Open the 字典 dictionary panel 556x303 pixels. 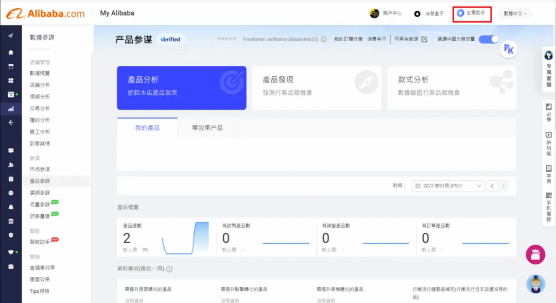tap(549, 174)
